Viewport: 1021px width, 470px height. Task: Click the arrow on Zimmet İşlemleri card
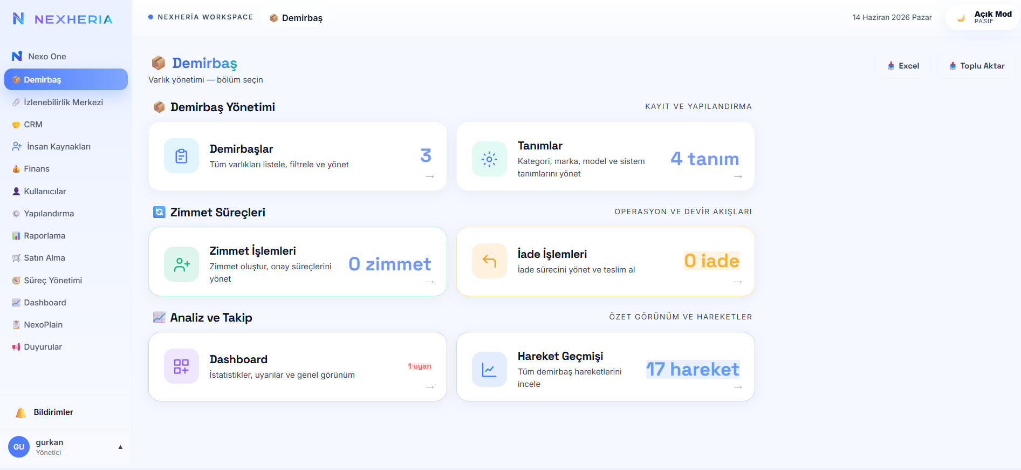[430, 282]
